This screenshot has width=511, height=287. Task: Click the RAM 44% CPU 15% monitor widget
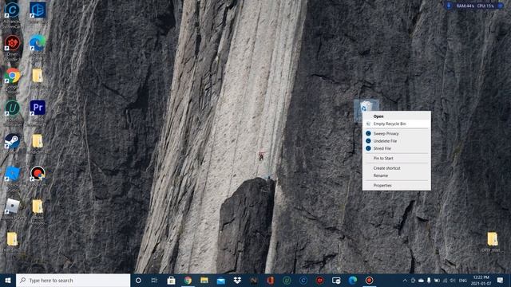pos(475,6)
